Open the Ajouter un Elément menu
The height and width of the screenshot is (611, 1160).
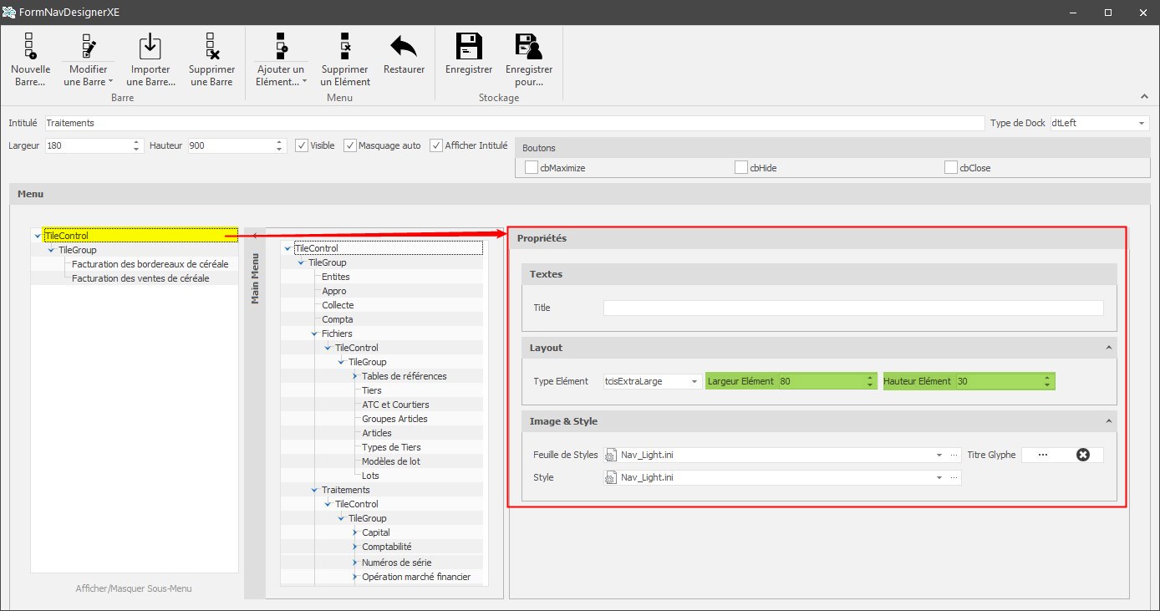[x=280, y=75]
